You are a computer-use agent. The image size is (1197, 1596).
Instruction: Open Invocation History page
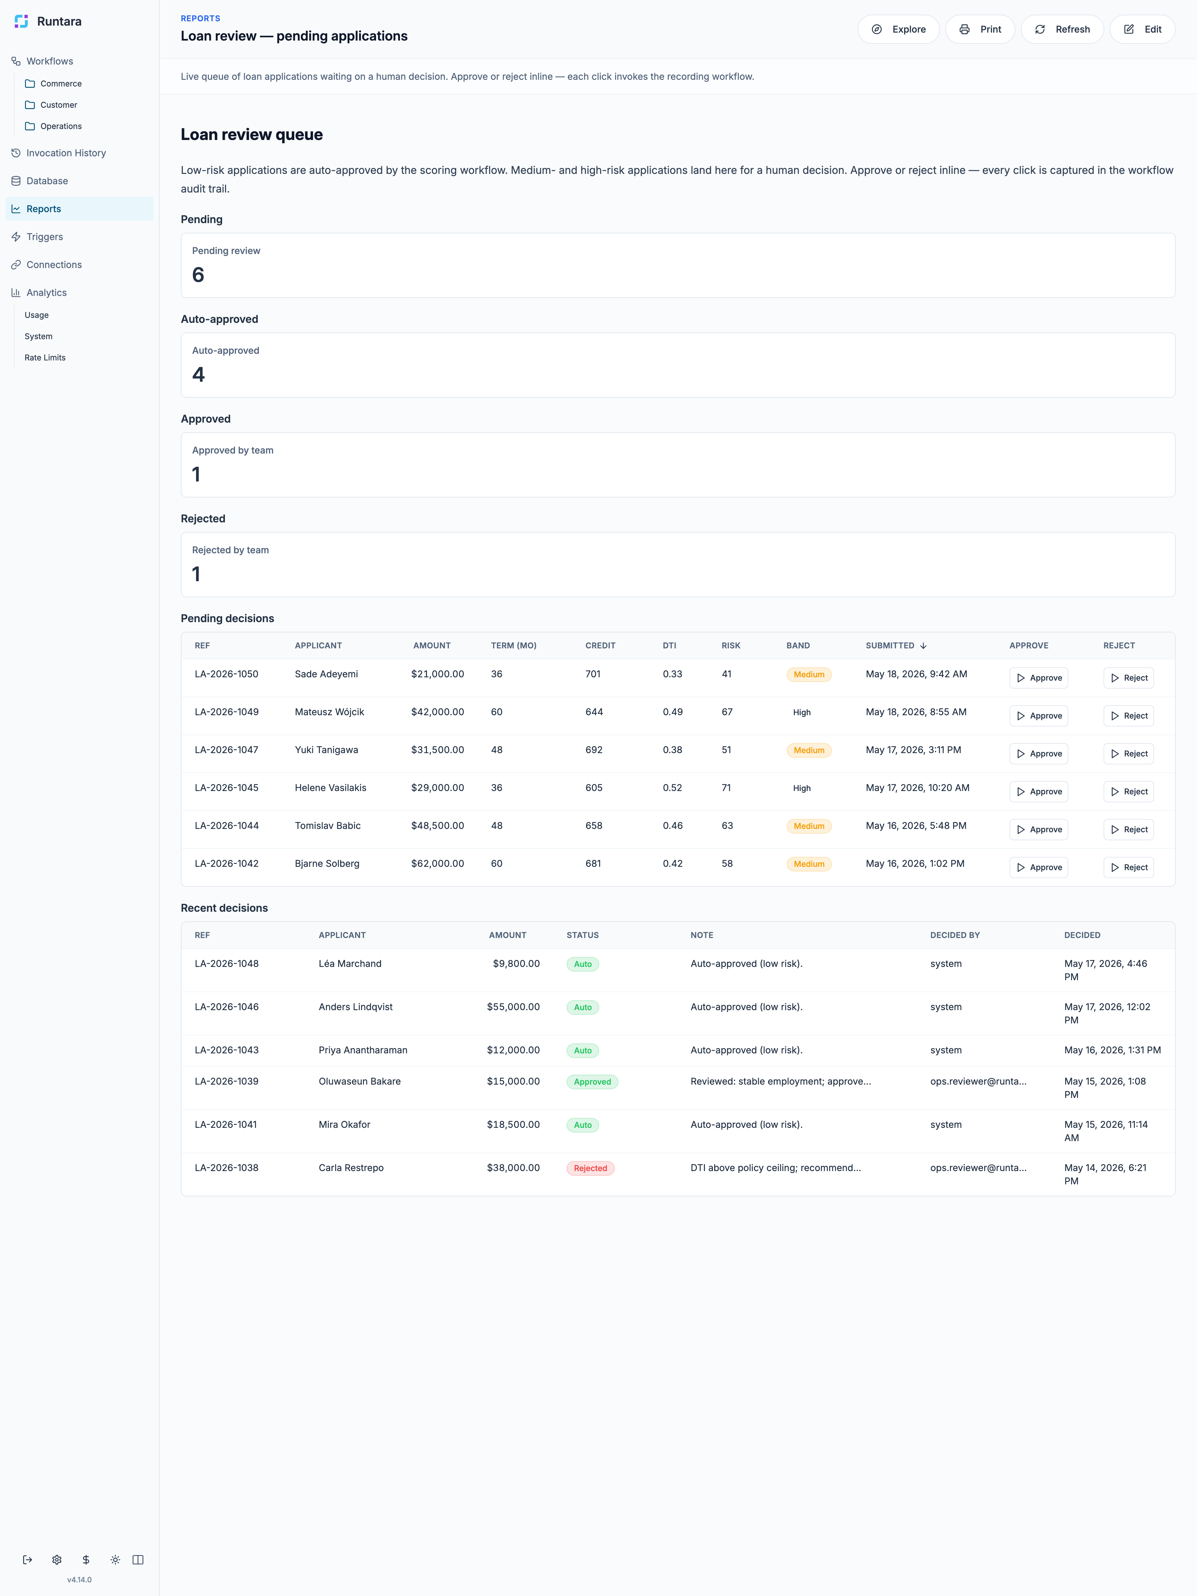(59, 153)
